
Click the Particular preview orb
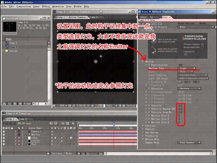[x=153, y=41]
